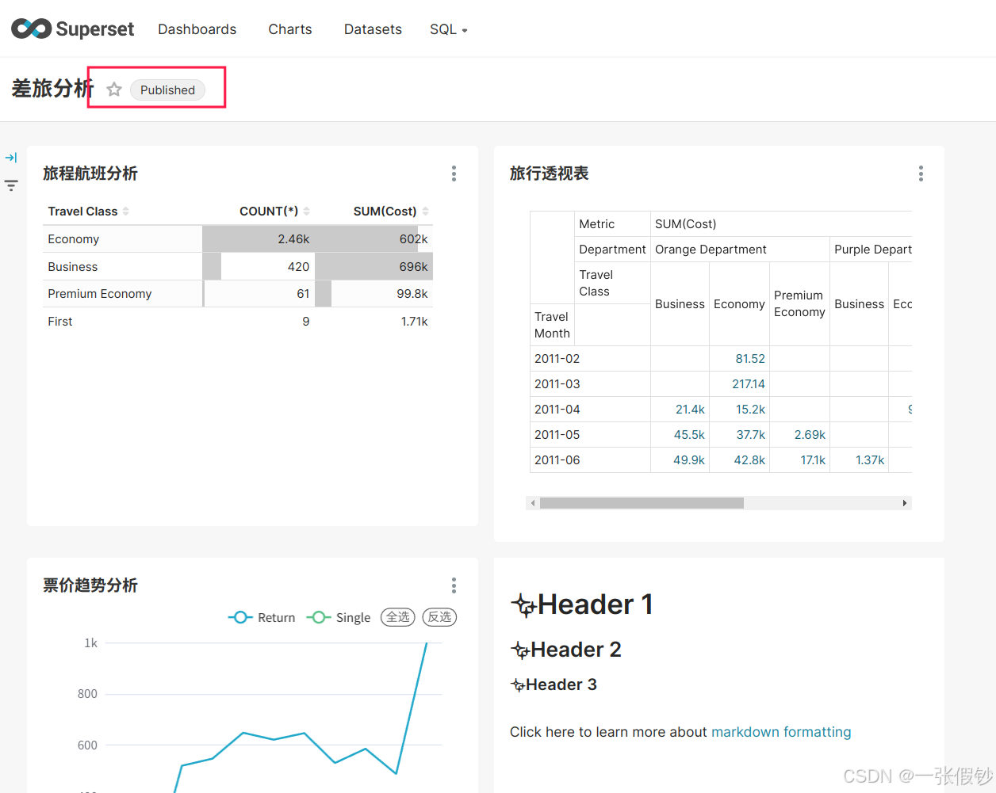
Task: Star the dashboard as favorite
Action: pyautogui.click(x=114, y=90)
